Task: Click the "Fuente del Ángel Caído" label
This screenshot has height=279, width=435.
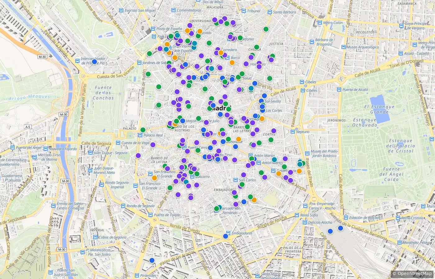Action: tap(391, 174)
